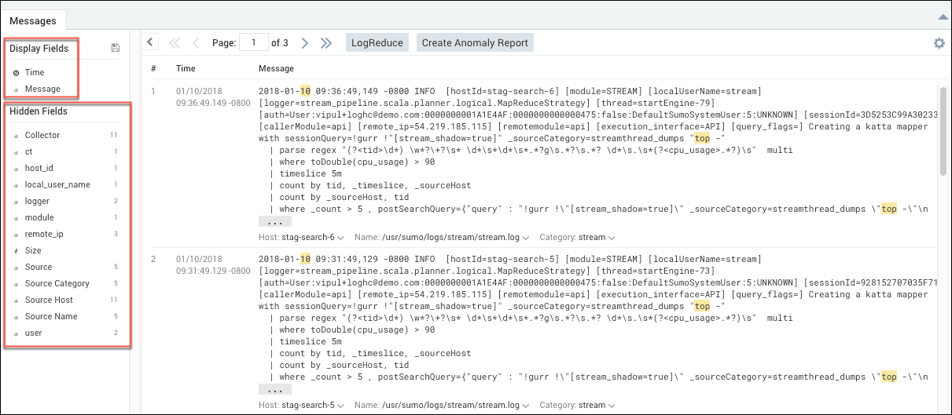This screenshot has height=415, width=952.
Task: Select the Source Category field
Action: tap(57, 283)
